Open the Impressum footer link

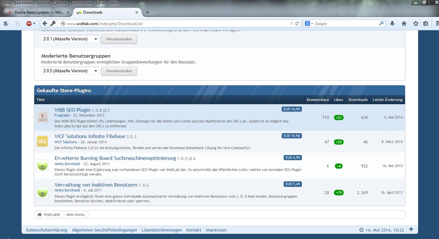(216, 230)
